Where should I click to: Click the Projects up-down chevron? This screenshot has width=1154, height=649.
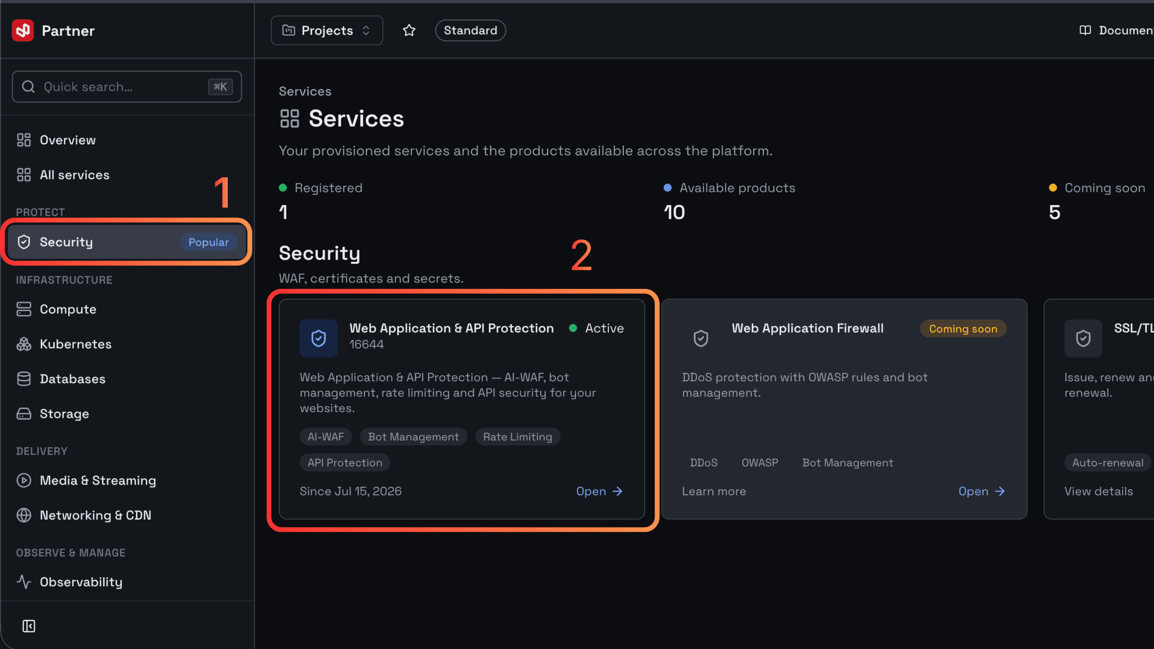point(366,31)
